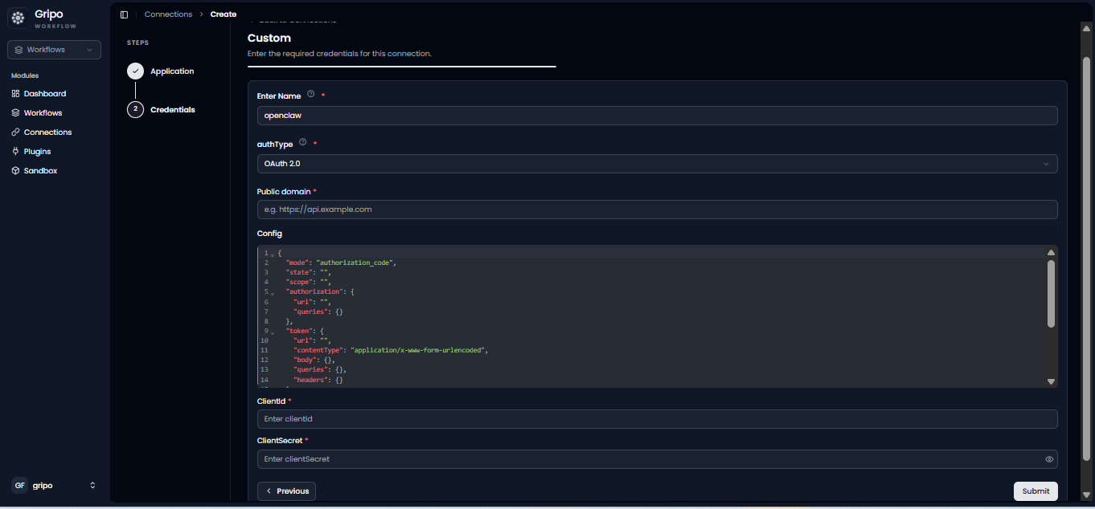This screenshot has height=509, width=1095.
Task: Focus the ClientId input field
Action: tap(657, 419)
